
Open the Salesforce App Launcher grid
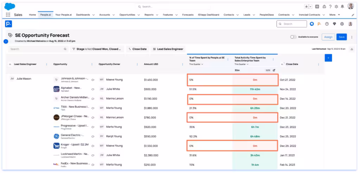[8, 15]
